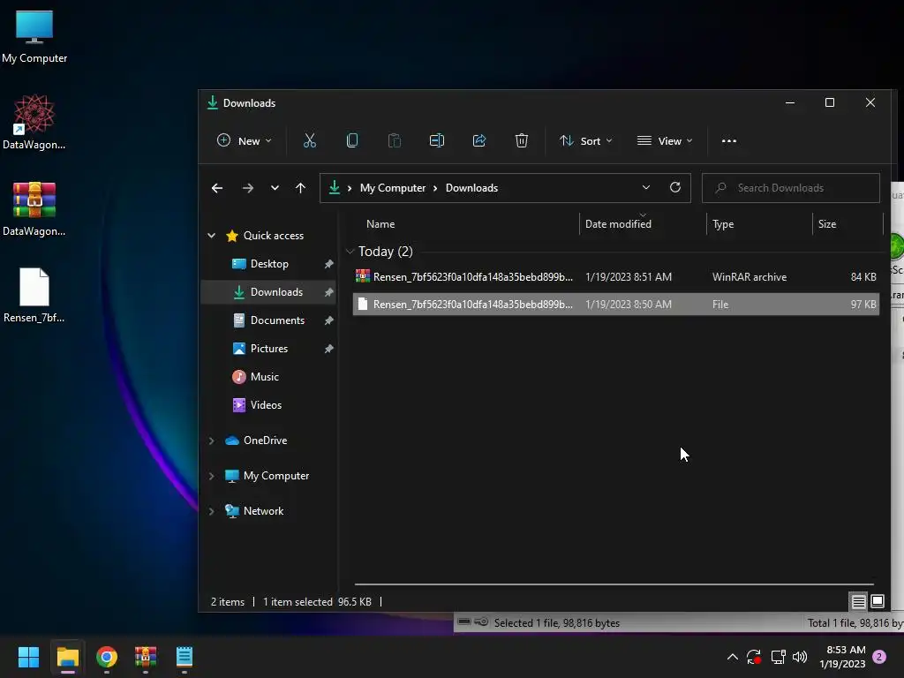This screenshot has width=904, height=678.
Task: Launch Google Chrome from taskbar
Action: click(x=107, y=657)
